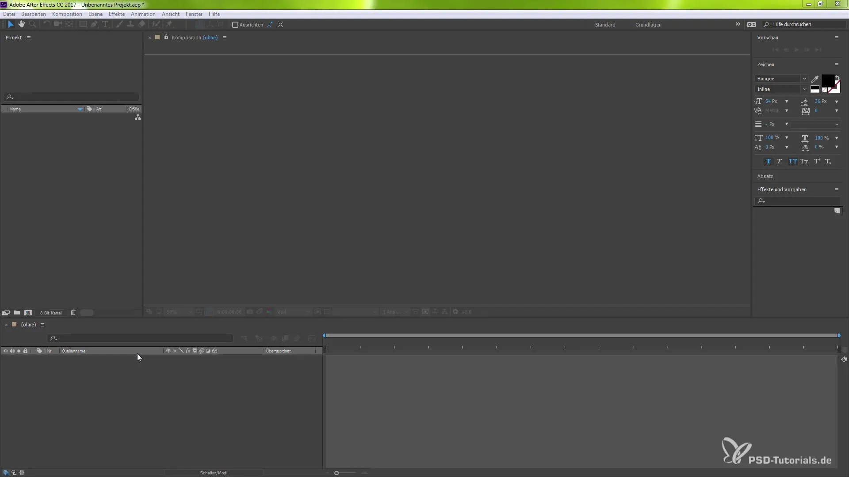Image resolution: width=849 pixels, height=477 pixels.
Task: Select the Hand tool
Action: (22, 24)
